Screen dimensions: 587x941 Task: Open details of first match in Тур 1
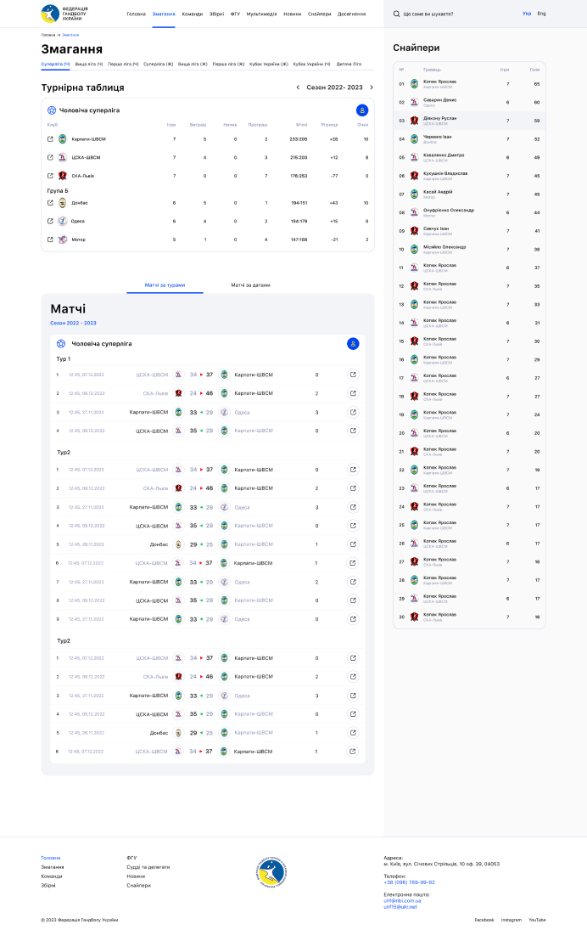[353, 375]
